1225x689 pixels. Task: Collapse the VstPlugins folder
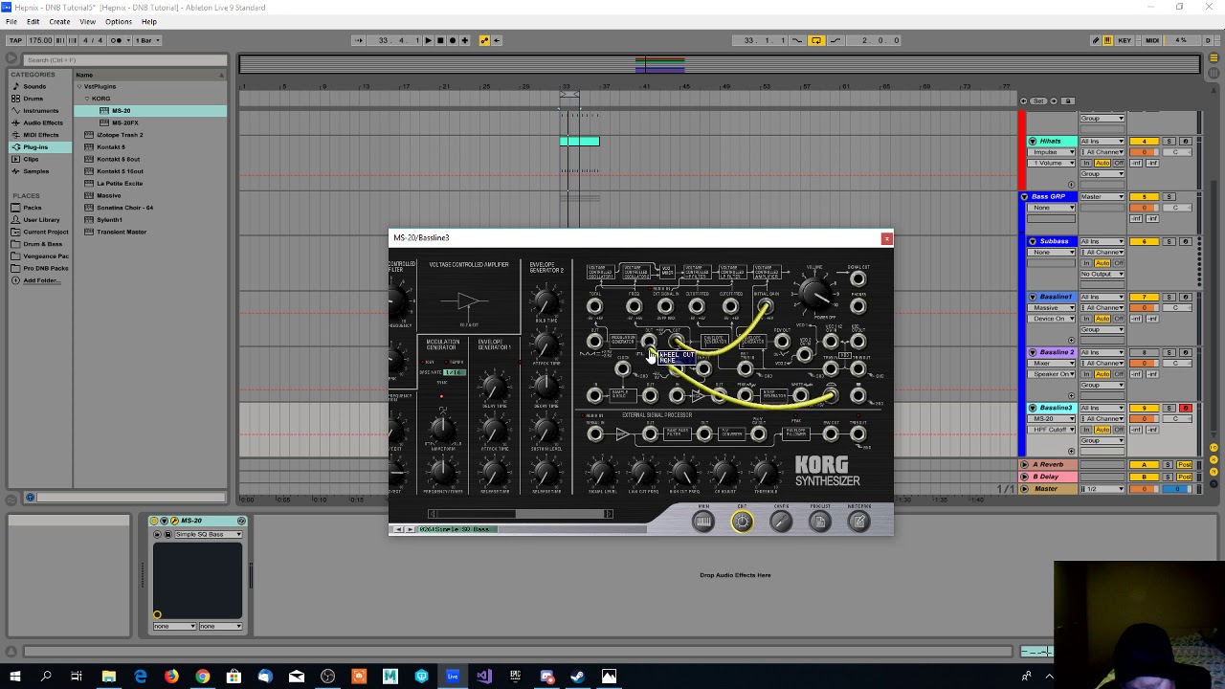click(x=80, y=86)
